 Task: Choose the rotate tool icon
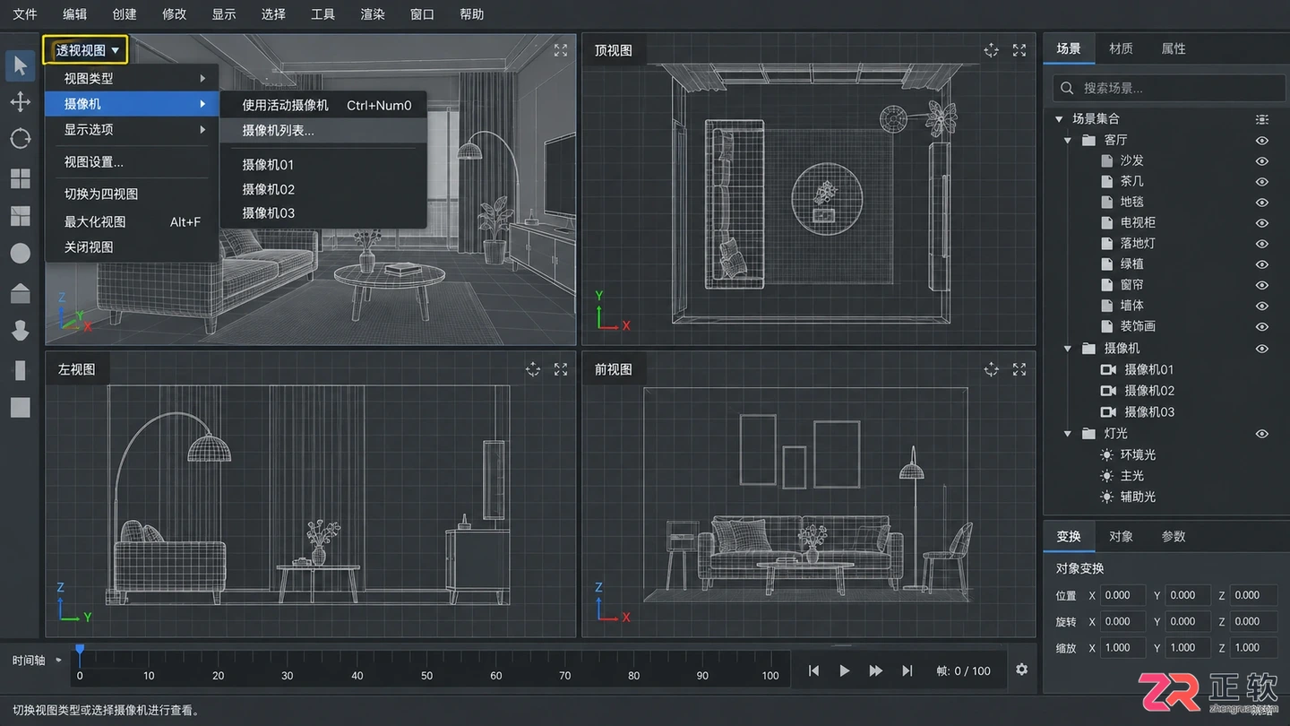click(21, 138)
